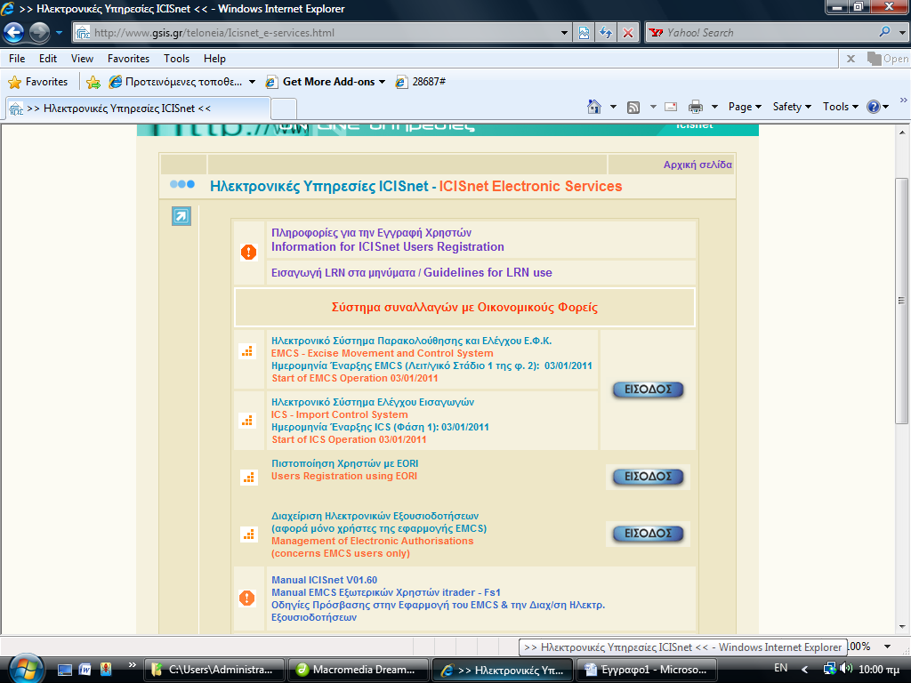Click the Print icon
Image resolution: width=911 pixels, height=683 pixels.
[695, 107]
